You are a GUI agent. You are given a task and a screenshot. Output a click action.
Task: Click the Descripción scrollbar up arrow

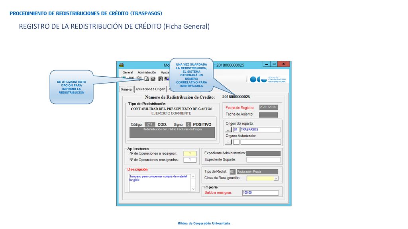[193, 177]
